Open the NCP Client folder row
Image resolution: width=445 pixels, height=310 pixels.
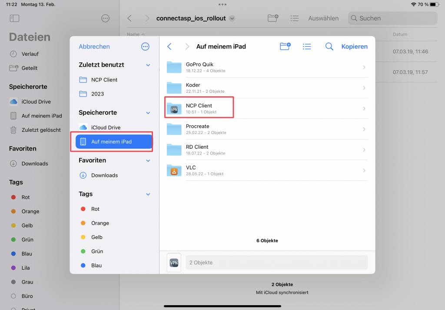[266, 108]
